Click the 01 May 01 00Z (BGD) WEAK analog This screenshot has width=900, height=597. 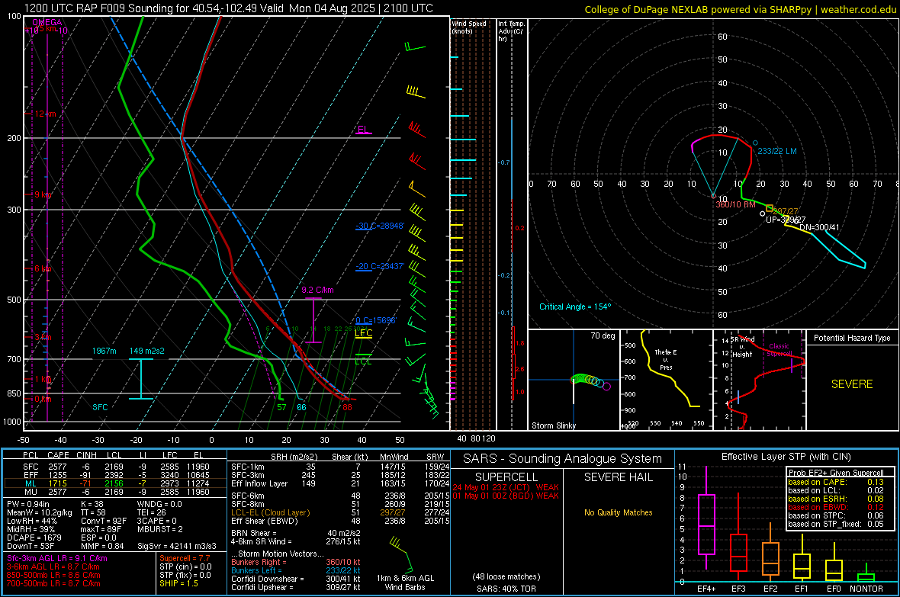pos(506,496)
